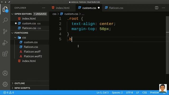Click LF end-of-line selector
This screenshot has width=169, height=95.
(138, 93)
